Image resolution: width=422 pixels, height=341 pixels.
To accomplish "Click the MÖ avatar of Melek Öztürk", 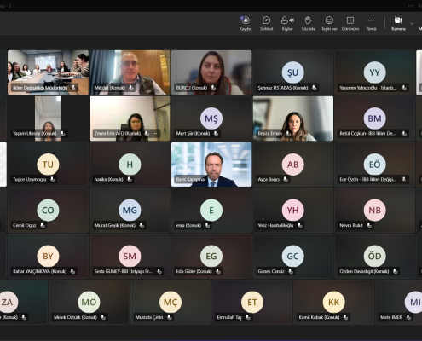I will click(x=89, y=302).
